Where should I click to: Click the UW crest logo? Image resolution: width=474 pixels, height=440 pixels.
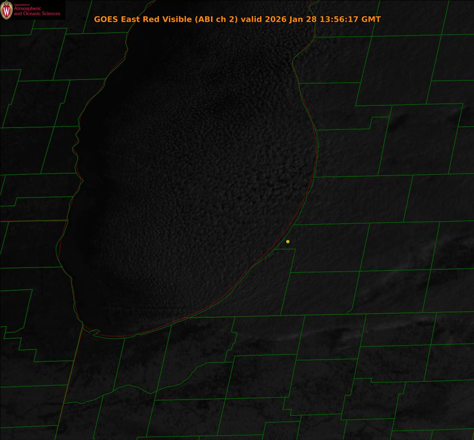(x=6, y=11)
